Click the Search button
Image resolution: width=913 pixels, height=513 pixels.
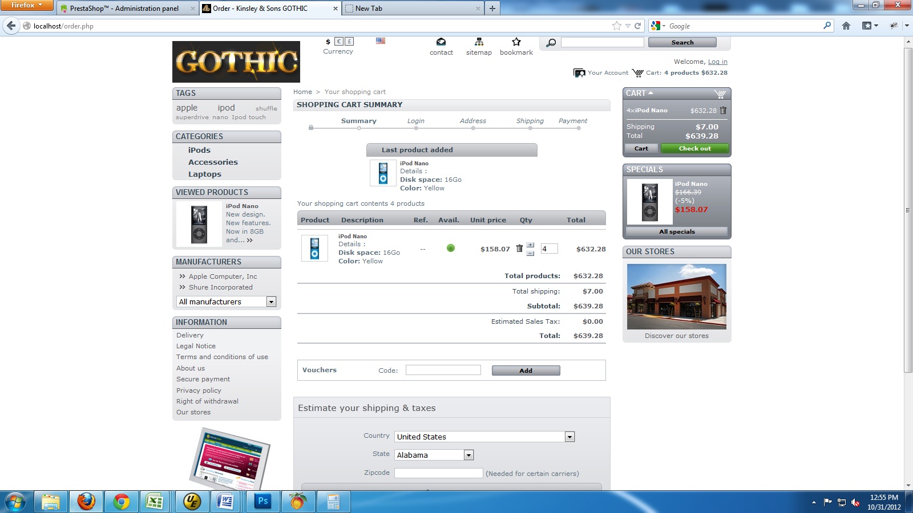click(682, 42)
